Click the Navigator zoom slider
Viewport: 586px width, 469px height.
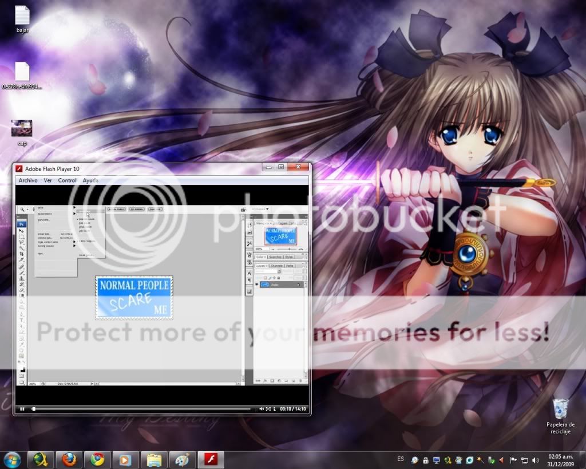287,249
